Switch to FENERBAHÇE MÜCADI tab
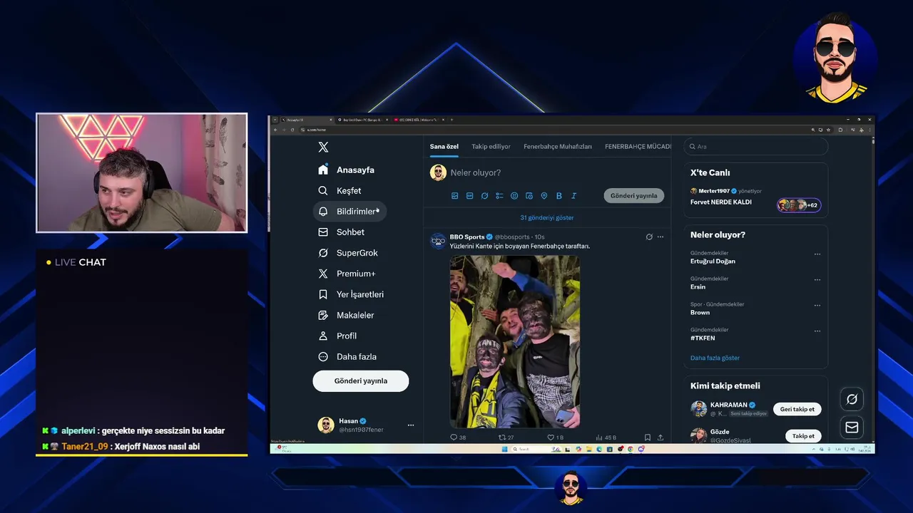Image resolution: width=913 pixels, height=513 pixels. pos(638,146)
